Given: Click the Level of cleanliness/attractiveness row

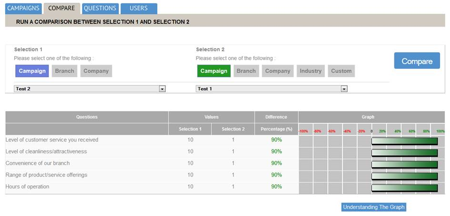Looking at the screenshot, I should pyautogui.click(x=46, y=151).
